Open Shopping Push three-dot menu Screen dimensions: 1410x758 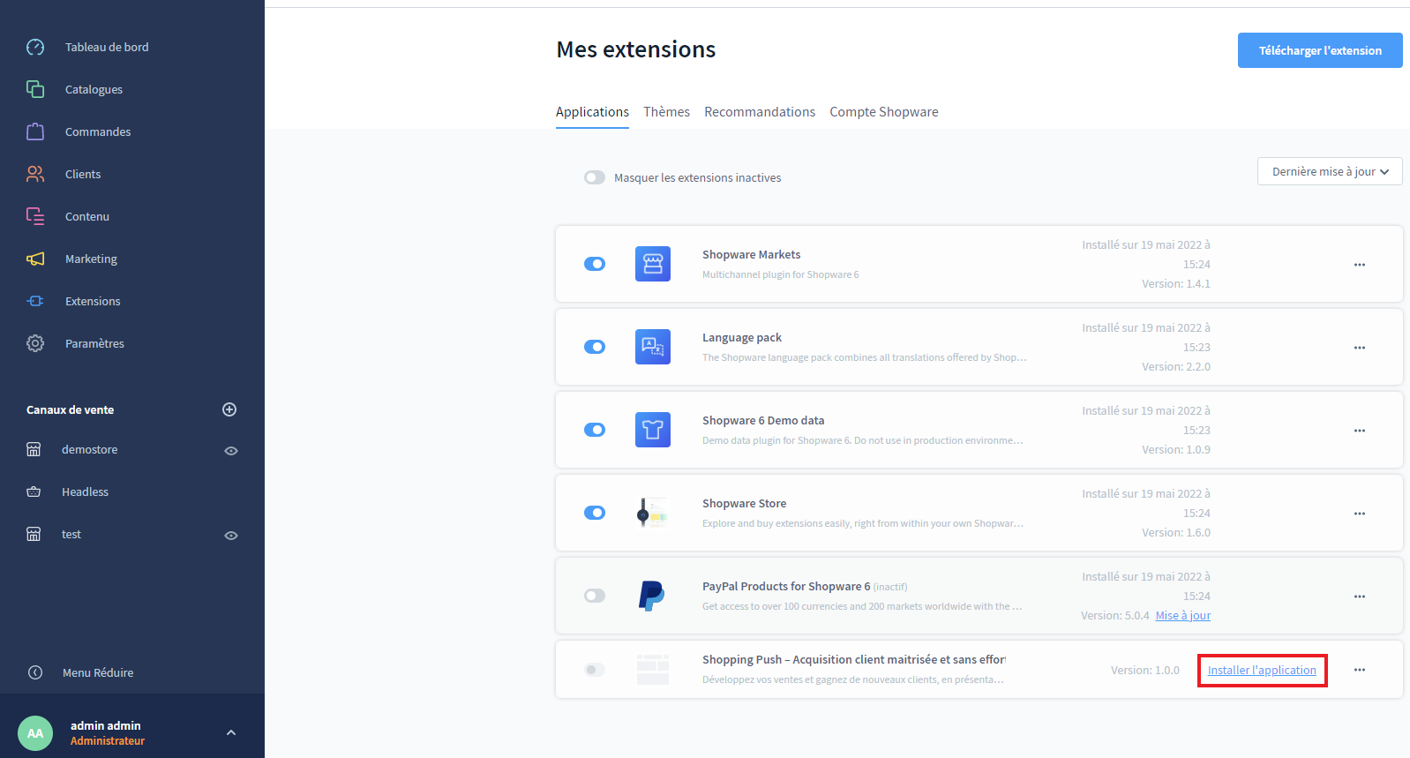[1360, 670]
